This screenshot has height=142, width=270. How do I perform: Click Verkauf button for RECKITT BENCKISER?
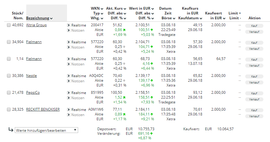point(254,116)
